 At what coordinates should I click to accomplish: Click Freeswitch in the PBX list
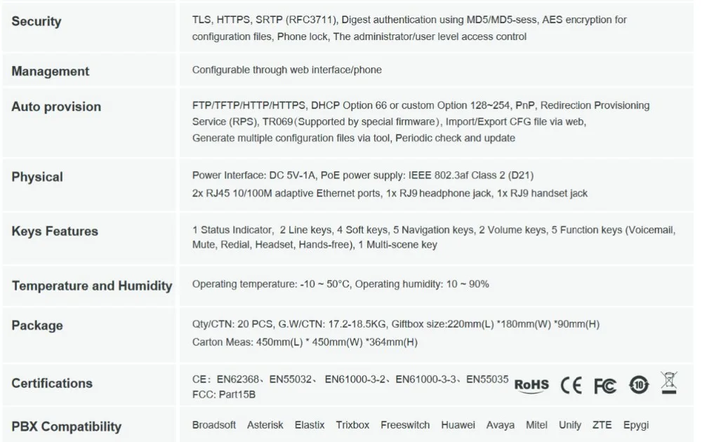[405, 425]
